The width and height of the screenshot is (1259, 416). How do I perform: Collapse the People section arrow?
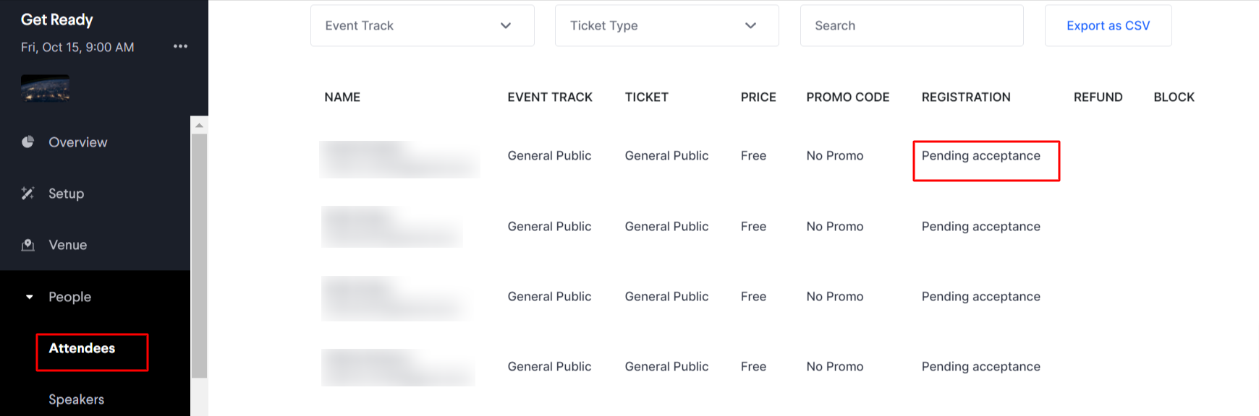[x=29, y=297]
